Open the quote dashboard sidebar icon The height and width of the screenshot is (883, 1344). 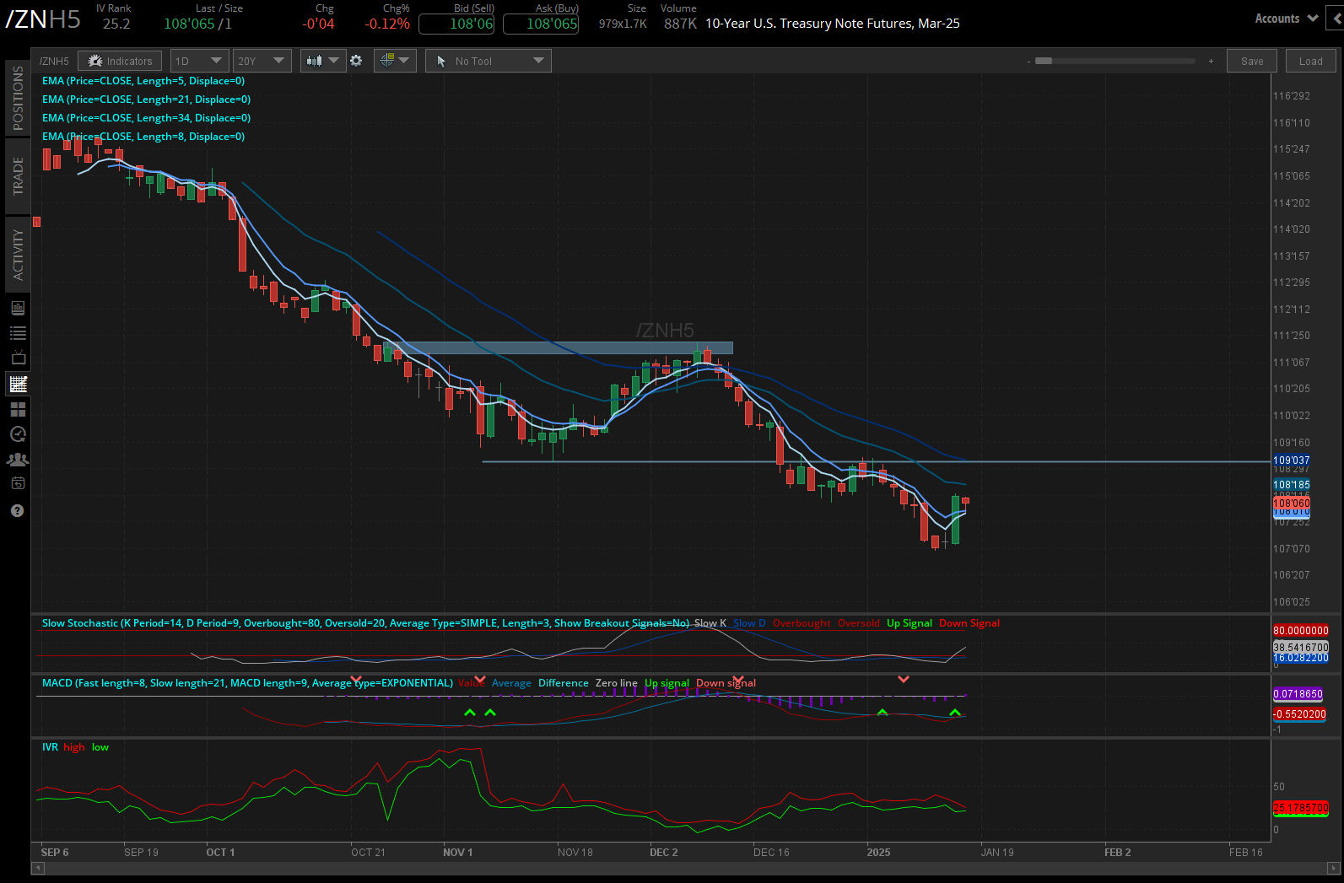18,308
